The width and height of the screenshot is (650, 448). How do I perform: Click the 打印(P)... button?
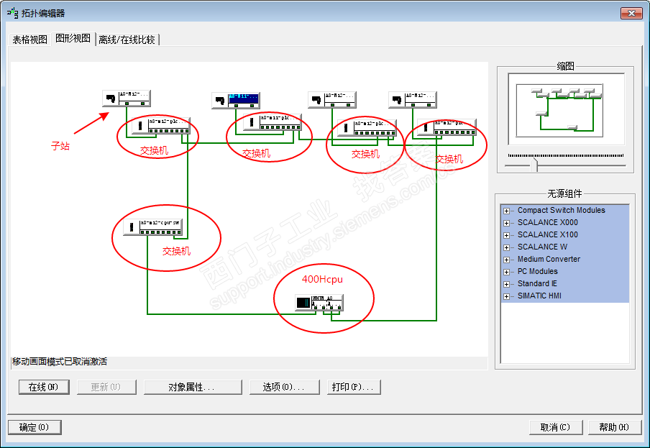[354, 387]
